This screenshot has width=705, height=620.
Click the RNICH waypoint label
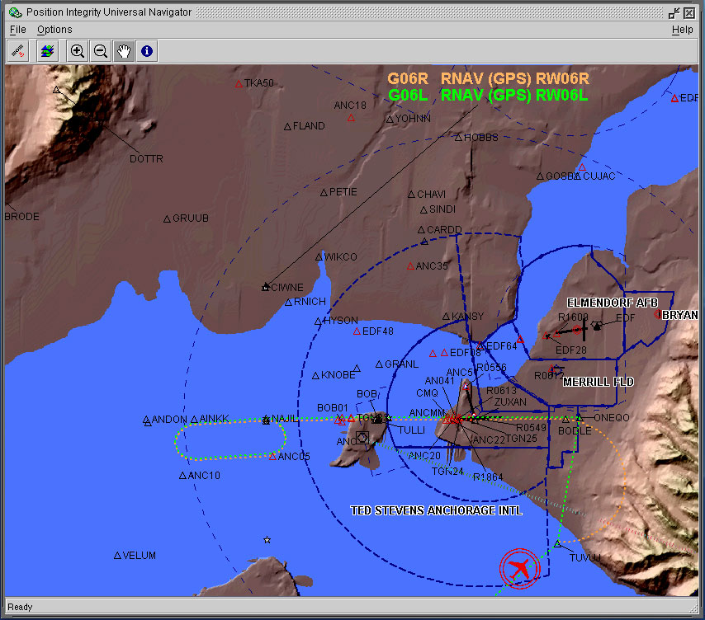pyautogui.click(x=310, y=302)
